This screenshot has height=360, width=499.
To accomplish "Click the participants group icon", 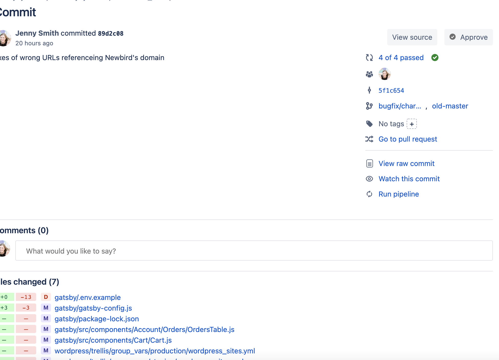I will tap(369, 74).
